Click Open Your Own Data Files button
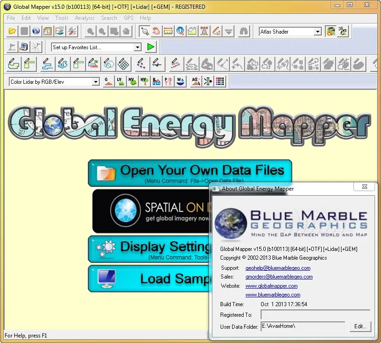The height and width of the screenshot is (343, 381). pyautogui.click(x=190, y=173)
